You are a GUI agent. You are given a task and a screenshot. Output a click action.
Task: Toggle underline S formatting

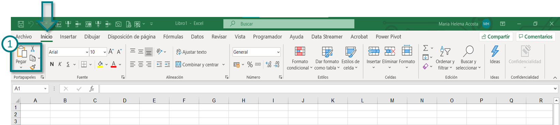[68, 64]
